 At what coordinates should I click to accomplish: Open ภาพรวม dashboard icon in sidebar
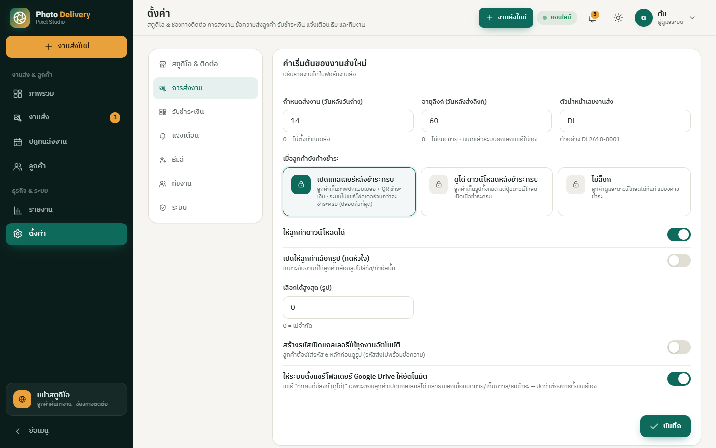(18, 94)
